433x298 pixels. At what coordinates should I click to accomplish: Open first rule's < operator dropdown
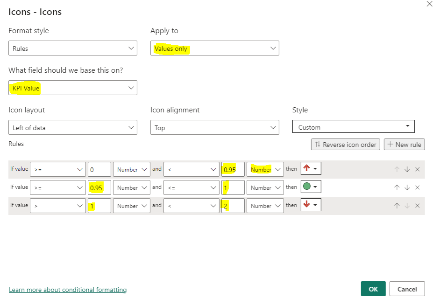coord(192,169)
